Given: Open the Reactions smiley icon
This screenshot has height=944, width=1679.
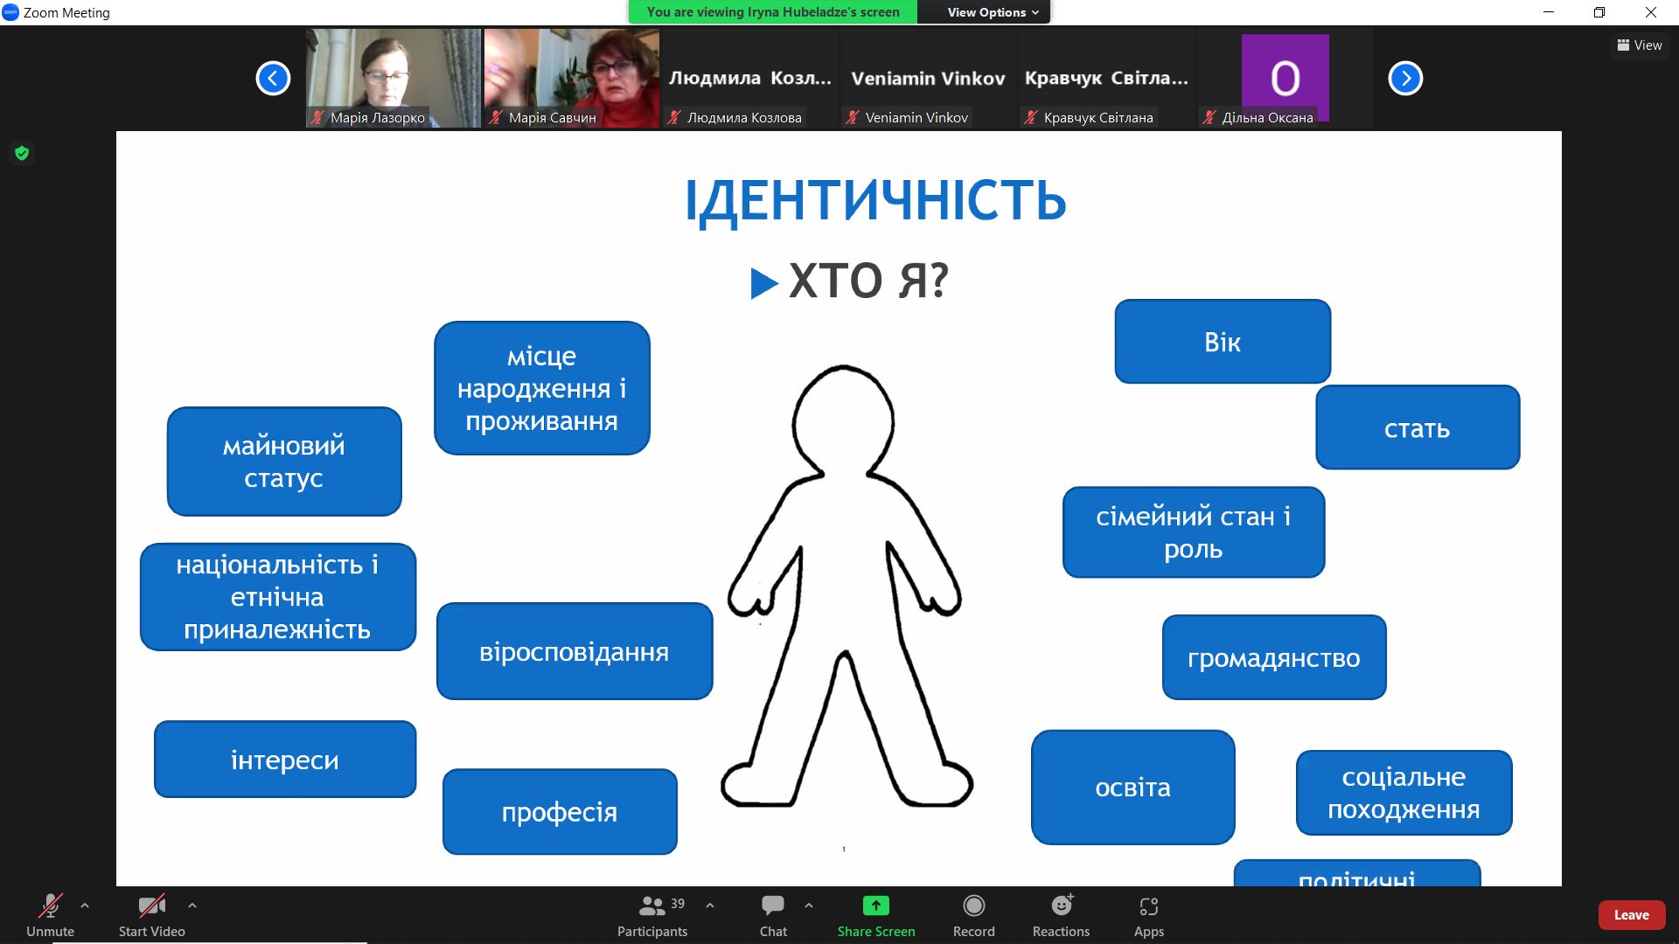Looking at the screenshot, I should click(1061, 906).
